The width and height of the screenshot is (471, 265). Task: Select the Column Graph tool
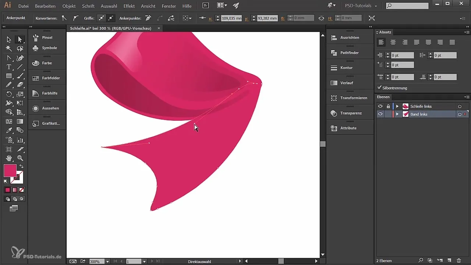[x=20, y=140]
